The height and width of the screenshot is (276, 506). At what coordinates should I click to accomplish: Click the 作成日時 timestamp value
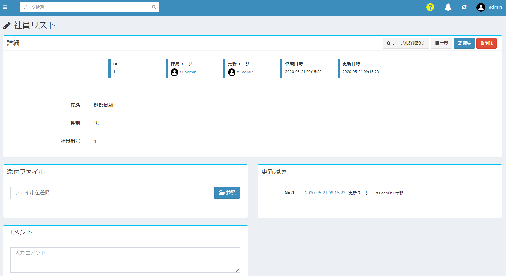pos(303,72)
